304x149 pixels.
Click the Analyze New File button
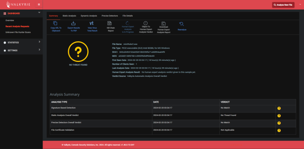(x=283, y=5)
